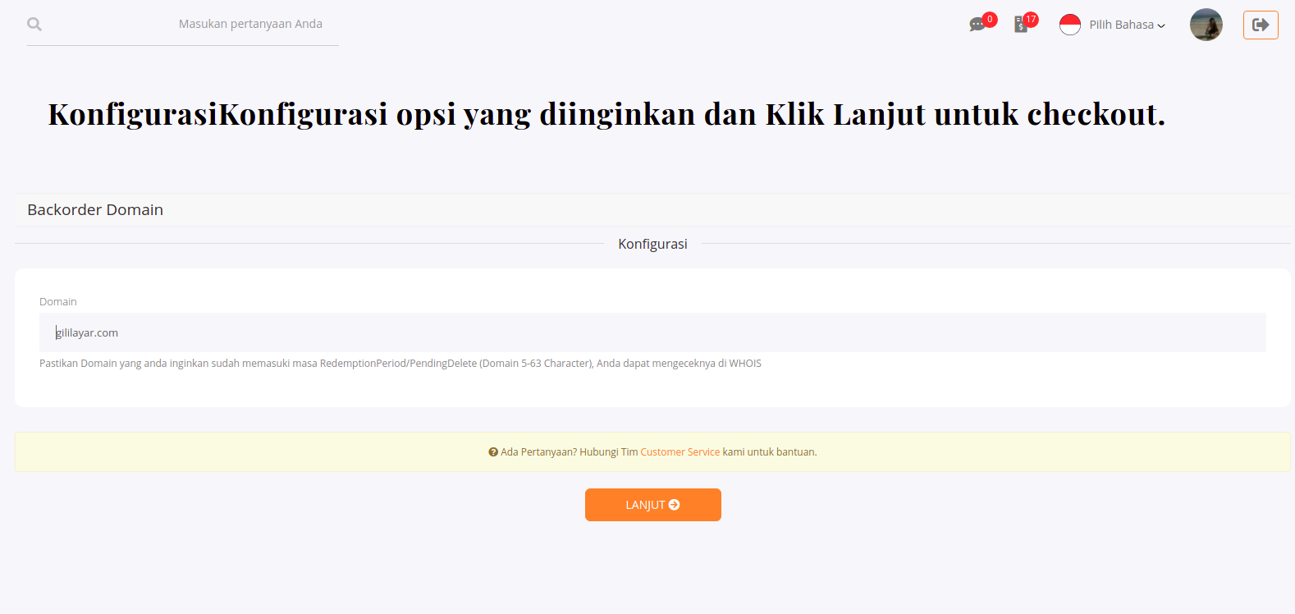Click the red message count badge showing 0
This screenshot has width=1295, height=614.
(990, 19)
